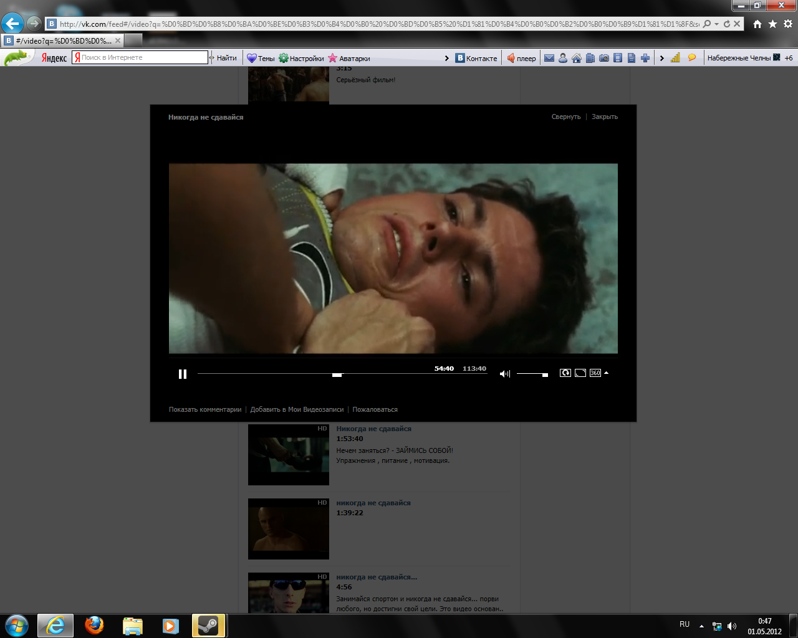Toggle video loop/rotate icon in player
The width and height of the screenshot is (798, 638).
(x=565, y=373)
